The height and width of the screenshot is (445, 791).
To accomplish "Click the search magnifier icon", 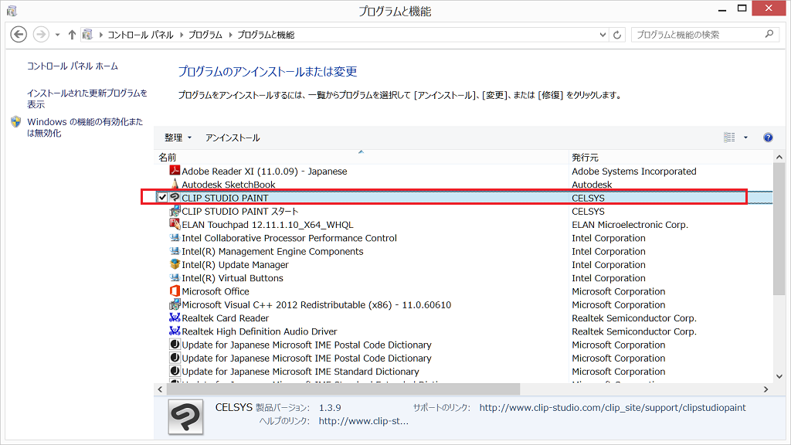I will (x=769, y=34).
